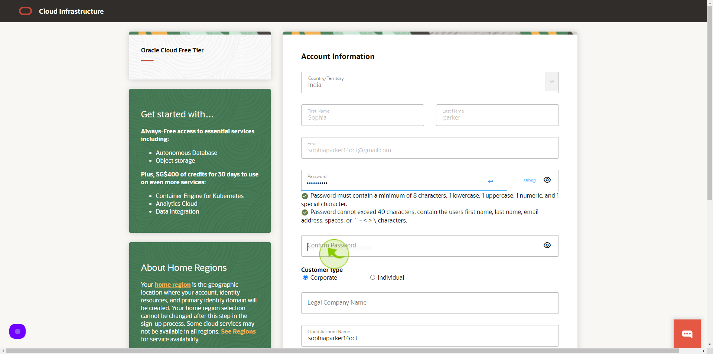Click the Confirm Password field
Image resolution: width=713 pixels, height=354 pixels.
(x=430, y=246)
